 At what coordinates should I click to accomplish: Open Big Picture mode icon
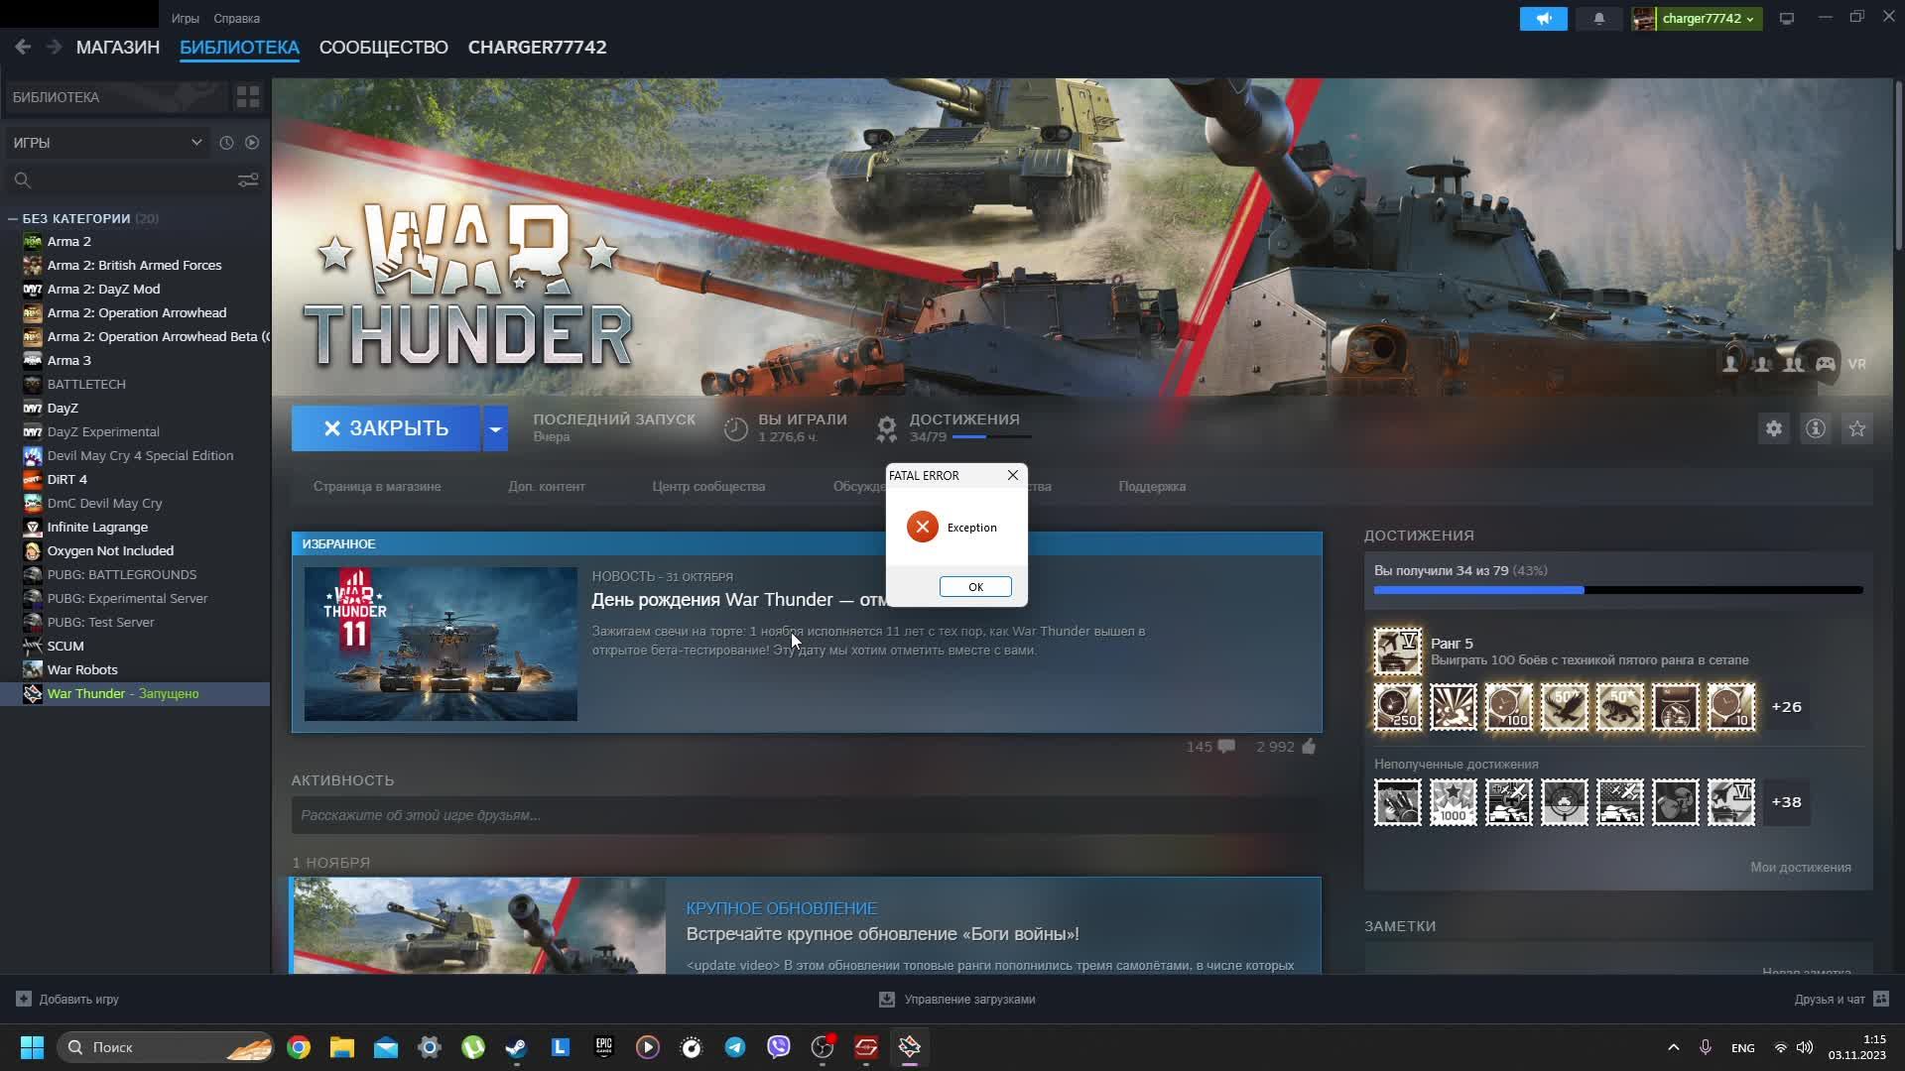coord(1786,19)
